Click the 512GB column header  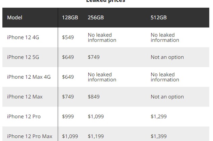[x=158, y=17]
